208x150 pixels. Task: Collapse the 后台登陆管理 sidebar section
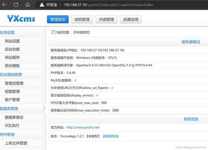pyautogui.click(x=11, y=75)
